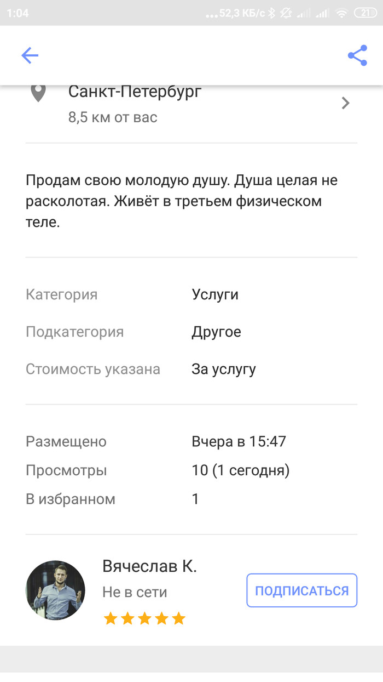Tap the Другое subcategory value
The image size is (383, 682).
[x=216, y=332]
